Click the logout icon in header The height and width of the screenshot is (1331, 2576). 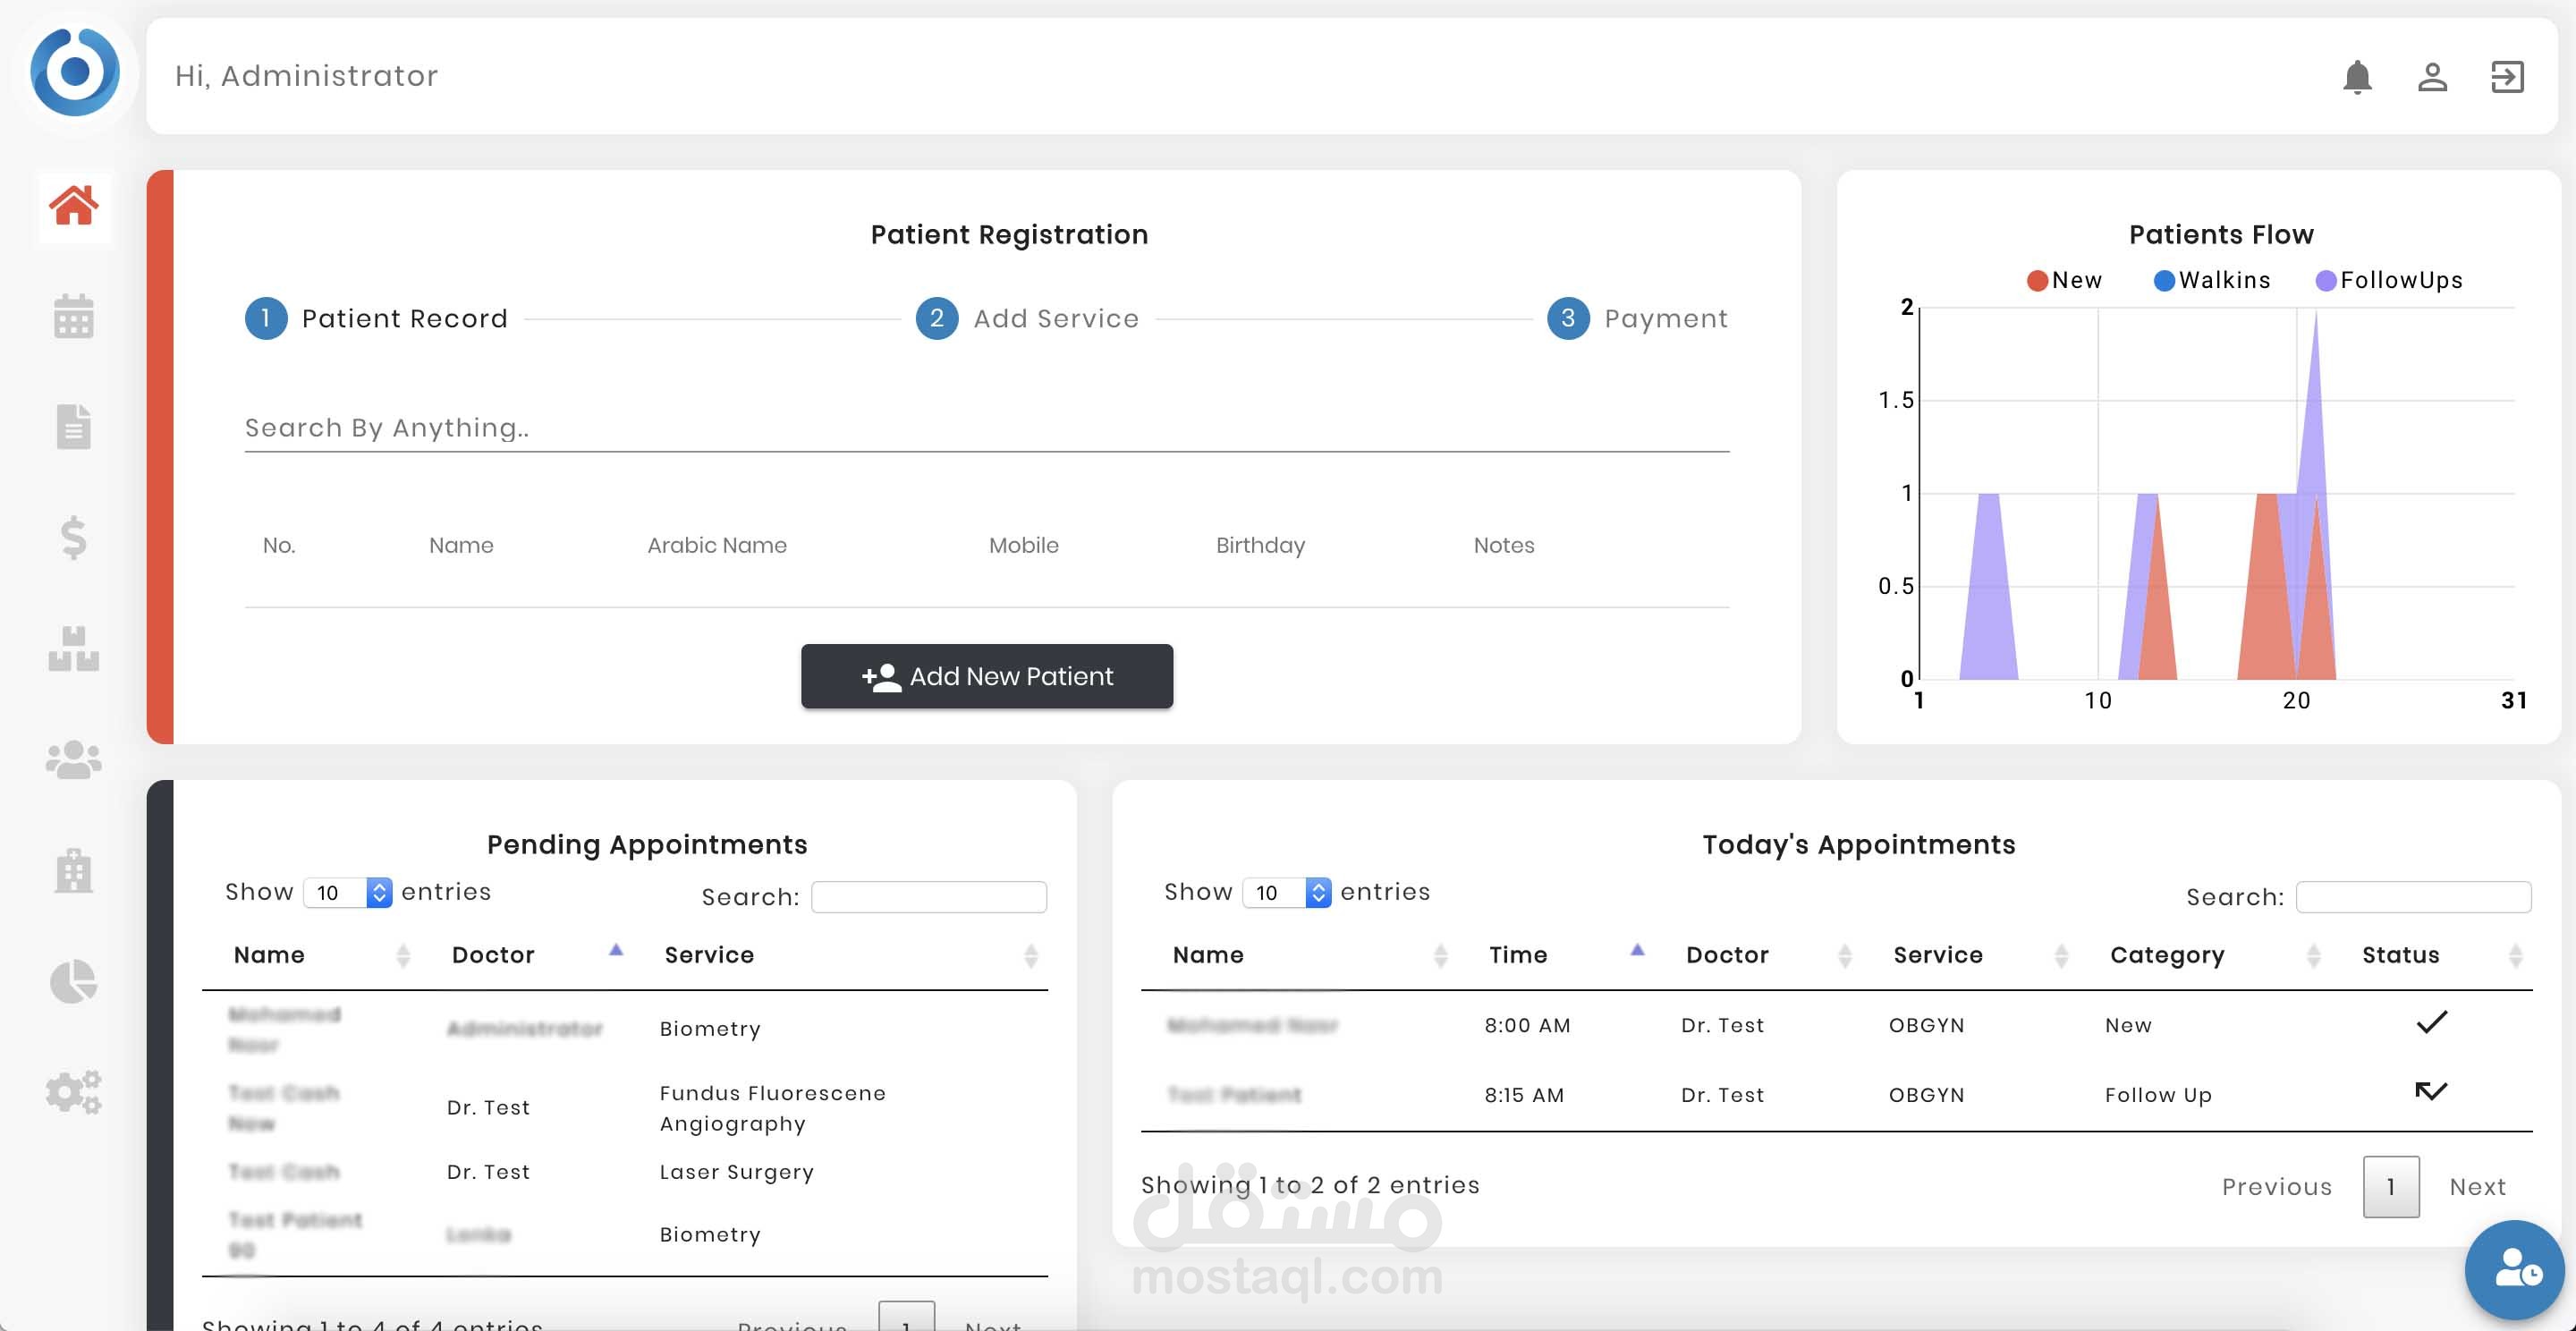point(2507,77)
